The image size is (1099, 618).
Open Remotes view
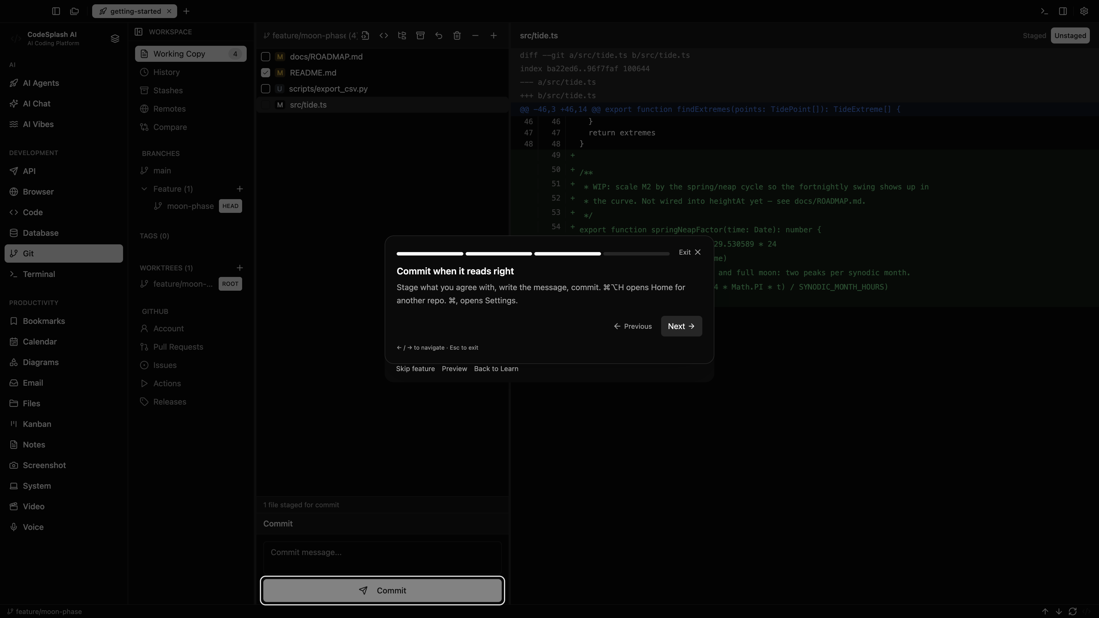tap(191, 109)
